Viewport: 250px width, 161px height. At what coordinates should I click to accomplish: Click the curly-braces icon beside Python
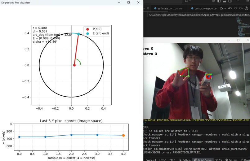[180, 160]
